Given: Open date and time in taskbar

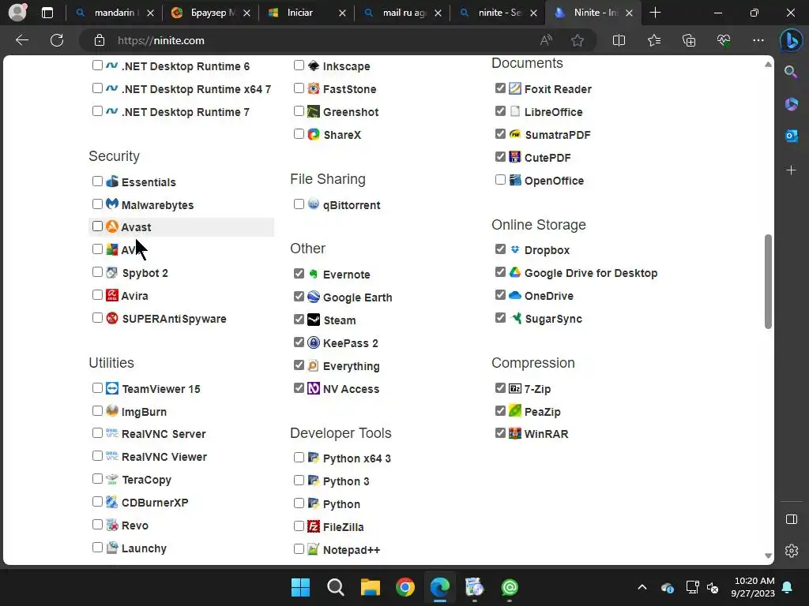Looking at the screenshot, I should (752, 587).
